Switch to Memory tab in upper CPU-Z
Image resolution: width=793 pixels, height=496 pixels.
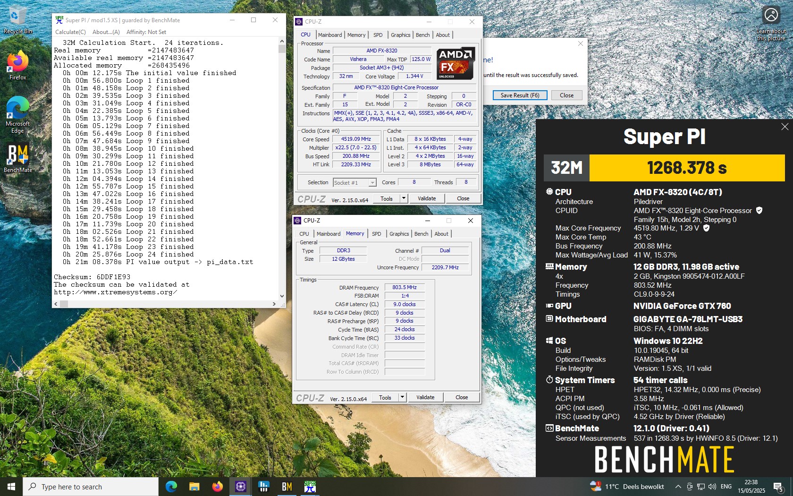pyautogui.click(x=356, y=35)
